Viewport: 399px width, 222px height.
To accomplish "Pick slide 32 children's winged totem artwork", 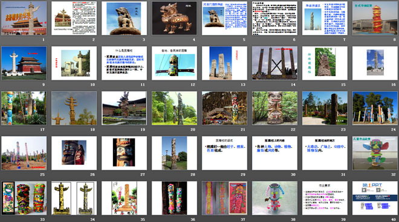I will click(x=375, y=153).
